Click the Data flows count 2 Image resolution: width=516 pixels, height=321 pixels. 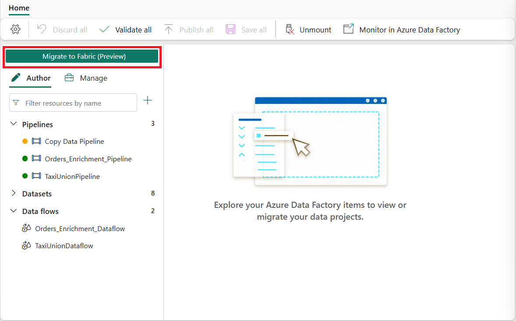[x=153, y=210]
